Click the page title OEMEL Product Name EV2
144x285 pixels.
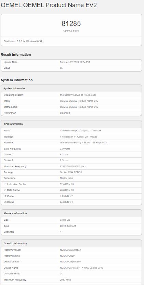(49, 5)
